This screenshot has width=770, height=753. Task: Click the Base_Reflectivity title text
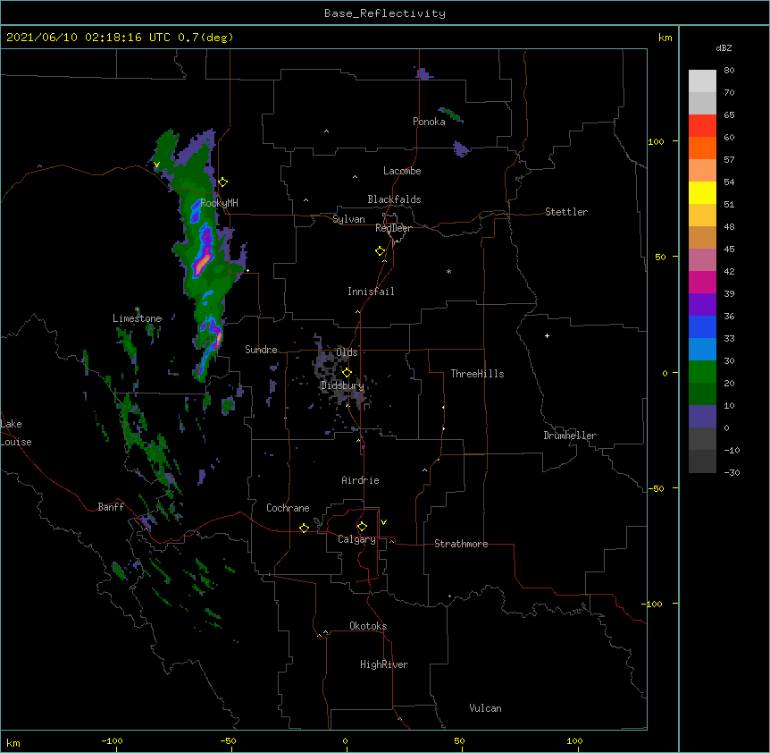click(385, 13)
